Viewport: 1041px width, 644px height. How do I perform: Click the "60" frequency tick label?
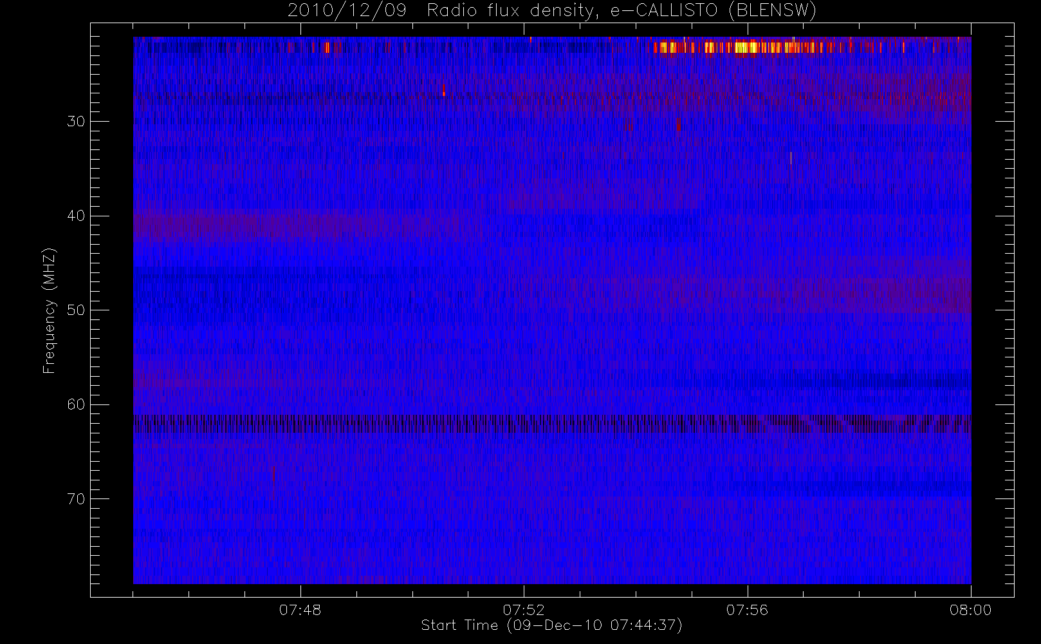(x=76, y=404)
